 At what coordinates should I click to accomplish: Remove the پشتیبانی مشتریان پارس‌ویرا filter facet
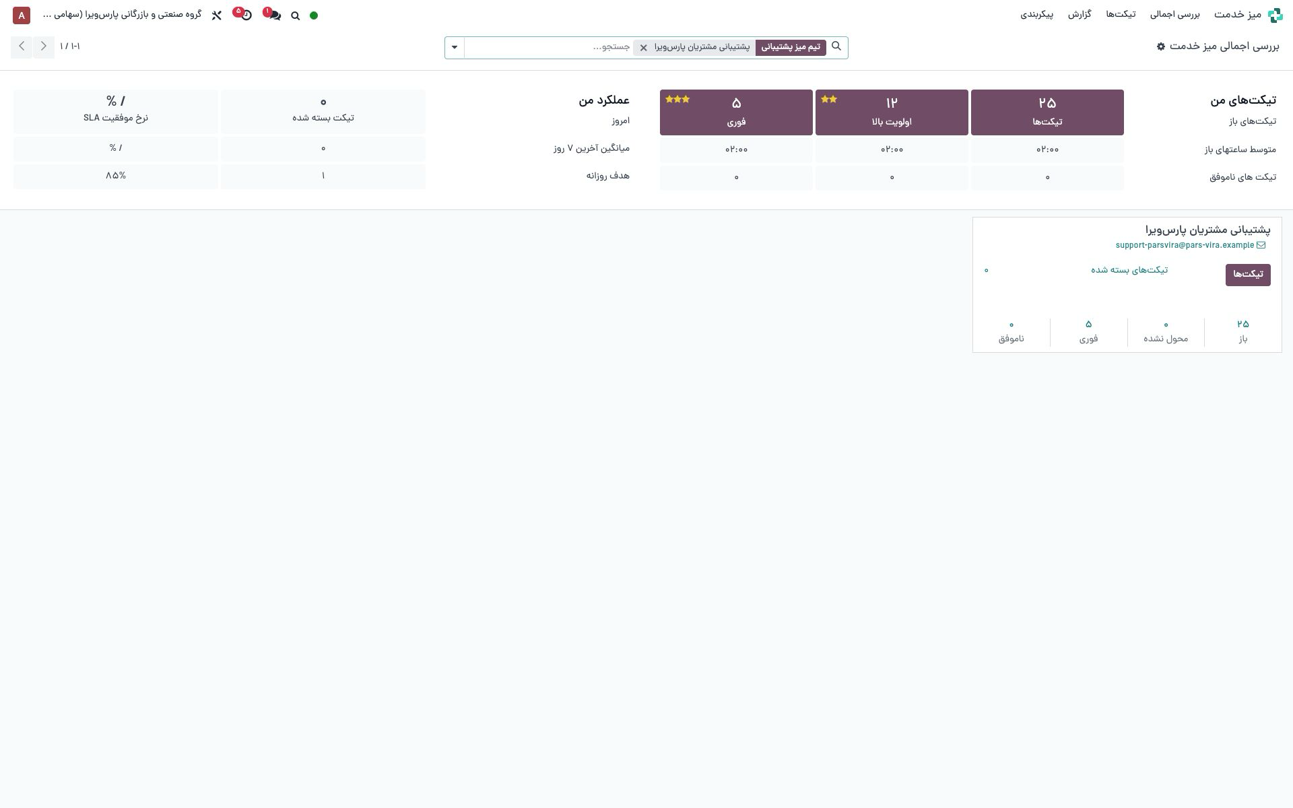point(643,48)
